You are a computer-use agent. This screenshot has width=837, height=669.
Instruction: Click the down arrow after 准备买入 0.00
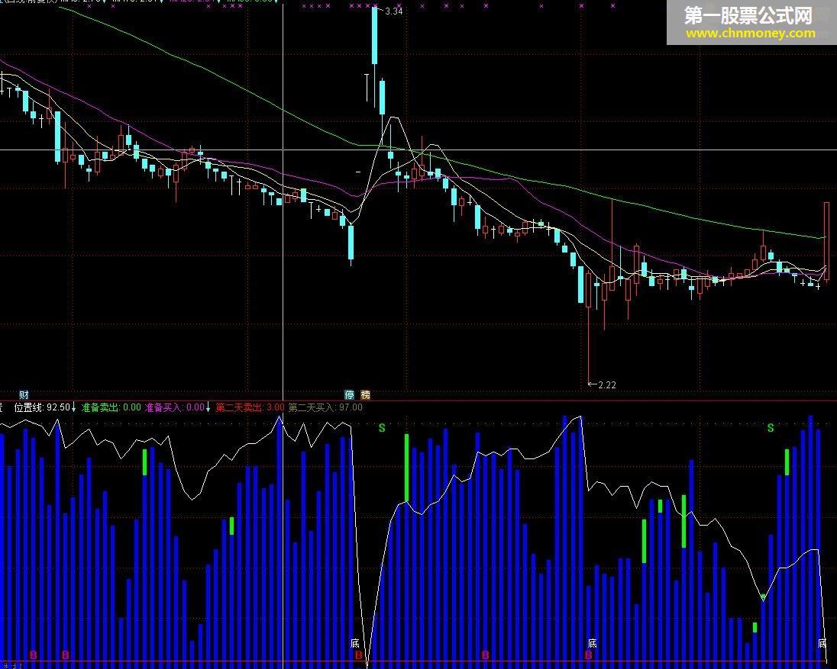click(x=208, y=408)
